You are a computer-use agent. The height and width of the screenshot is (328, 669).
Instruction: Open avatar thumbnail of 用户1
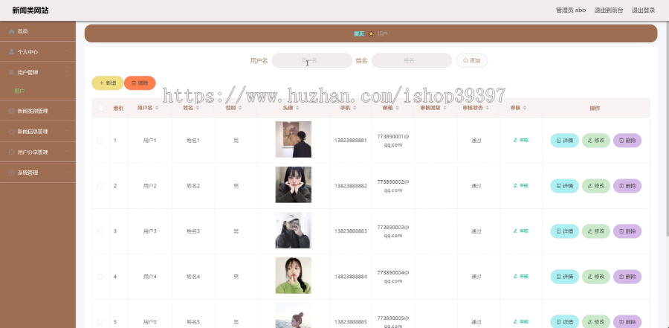click(293, 140)
